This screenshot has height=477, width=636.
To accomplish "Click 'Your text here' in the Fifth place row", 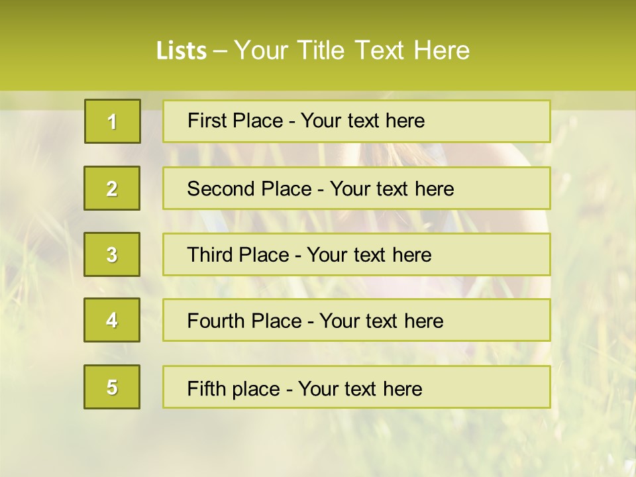I will pos(360,388).
